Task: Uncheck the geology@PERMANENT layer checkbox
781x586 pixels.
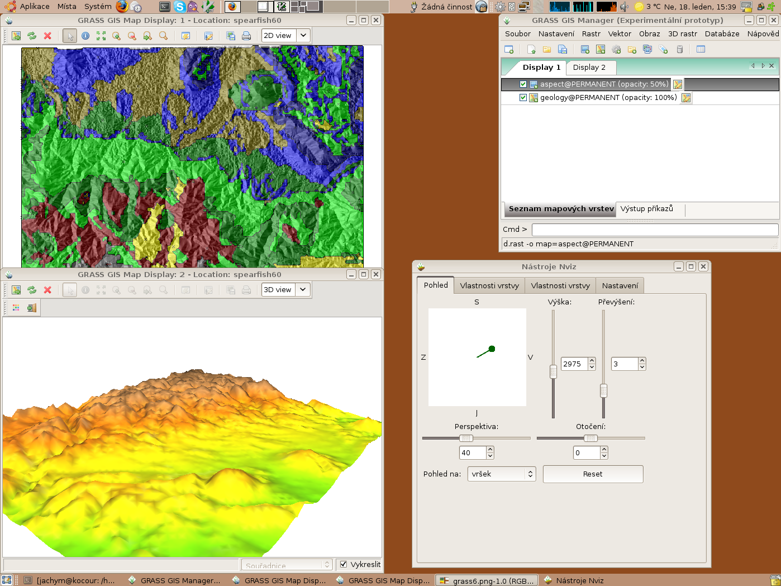Action: click(x=523, y=98)
